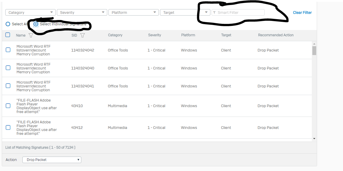Open the Name column filter icon

(x=31, y=35)
